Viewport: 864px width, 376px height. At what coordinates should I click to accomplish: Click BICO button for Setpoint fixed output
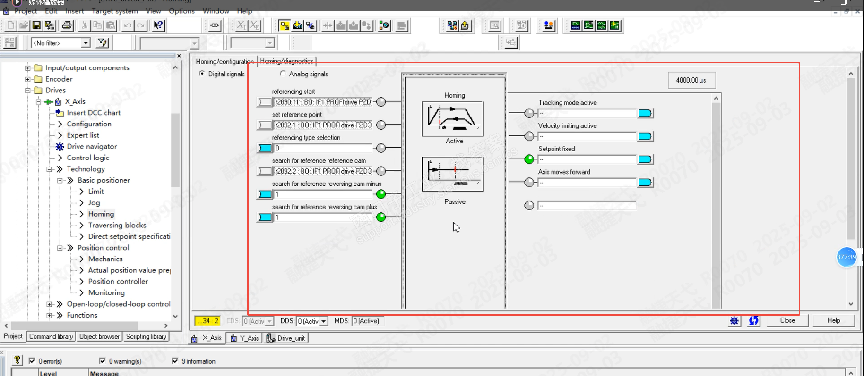[x=645, y=159]
